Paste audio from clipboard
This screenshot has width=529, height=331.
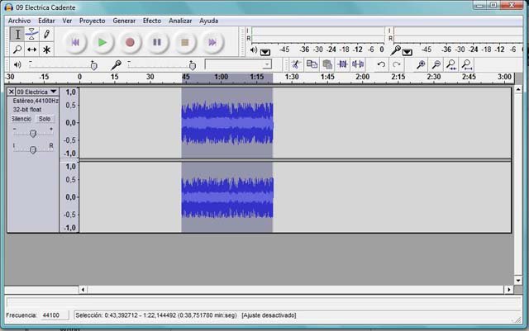[x=327, y=64]
